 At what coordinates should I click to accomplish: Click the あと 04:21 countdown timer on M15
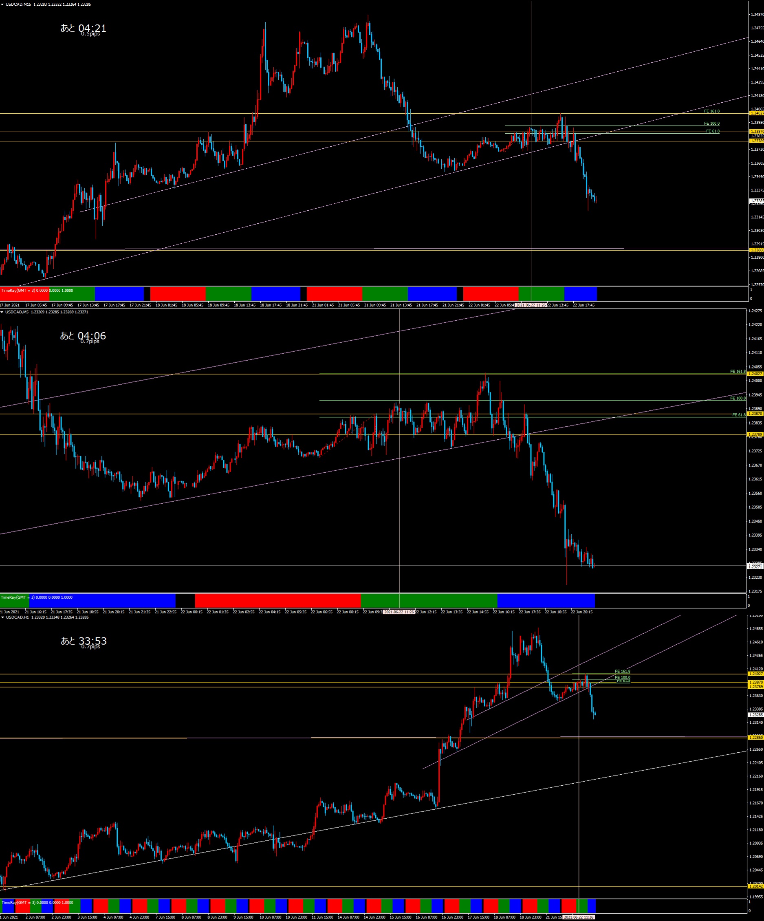pyautogui.click(x=84, y=28)
